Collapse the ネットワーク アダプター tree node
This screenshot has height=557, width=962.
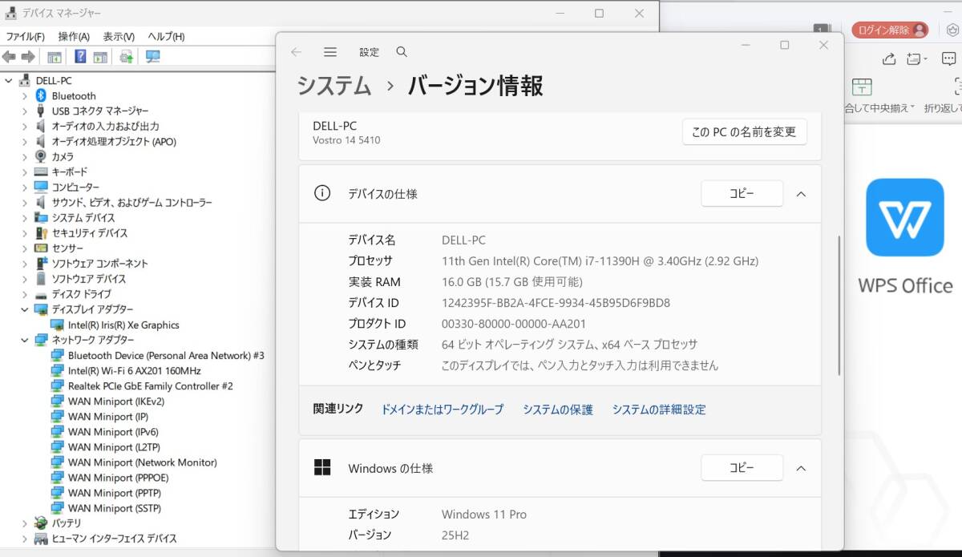coord(25,340)
